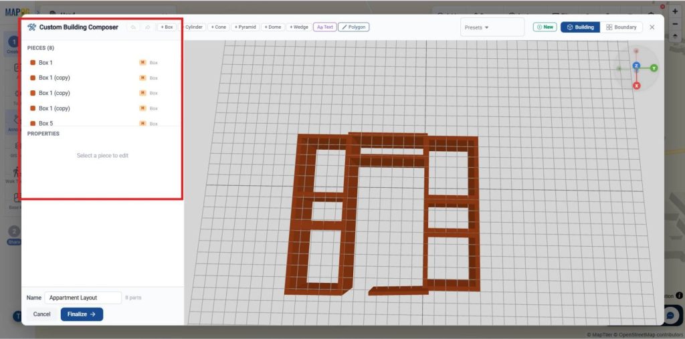Select the Box 5 piece row
The height and width of the screenshot is (339, 685).
pyautogui.click(x=102, y=124)
